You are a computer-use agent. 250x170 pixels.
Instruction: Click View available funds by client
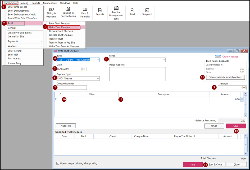pyautogui.click(x=225, y=77)
